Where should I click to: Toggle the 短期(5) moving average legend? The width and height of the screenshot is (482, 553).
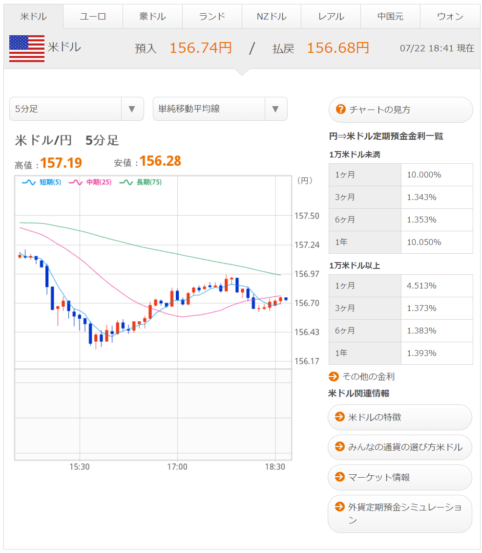click(x=42, y=182)
